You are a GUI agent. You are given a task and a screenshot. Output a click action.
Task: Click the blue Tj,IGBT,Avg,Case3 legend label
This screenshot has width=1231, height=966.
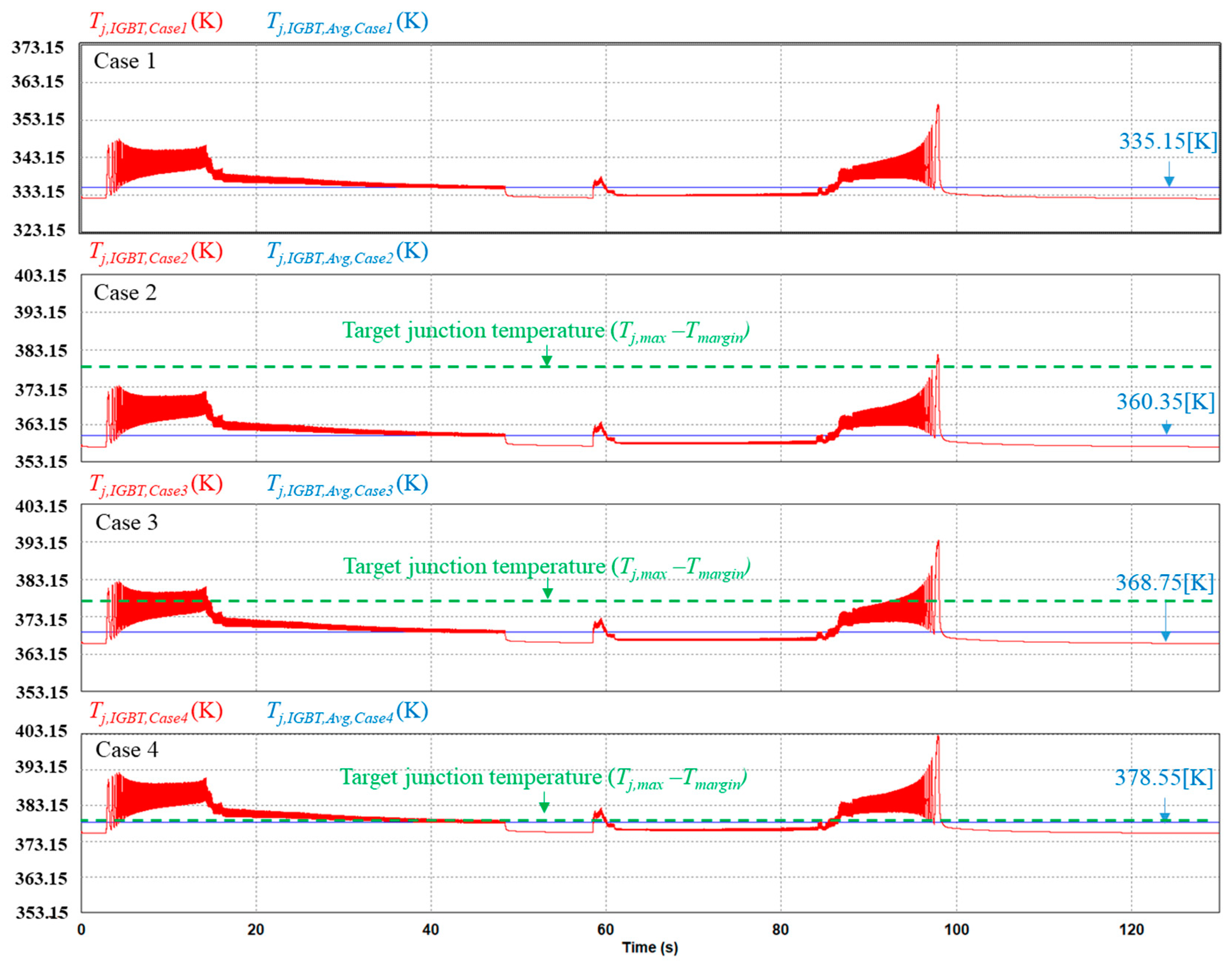(346, 485)
